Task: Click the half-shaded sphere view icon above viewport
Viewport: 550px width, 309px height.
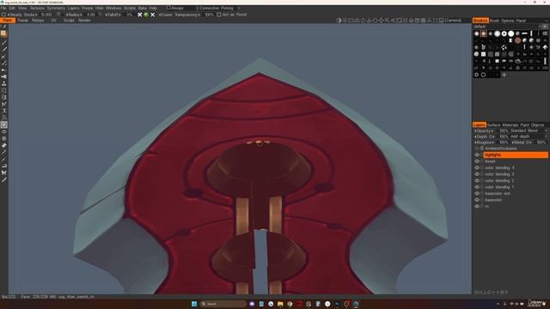Action: 339,21
